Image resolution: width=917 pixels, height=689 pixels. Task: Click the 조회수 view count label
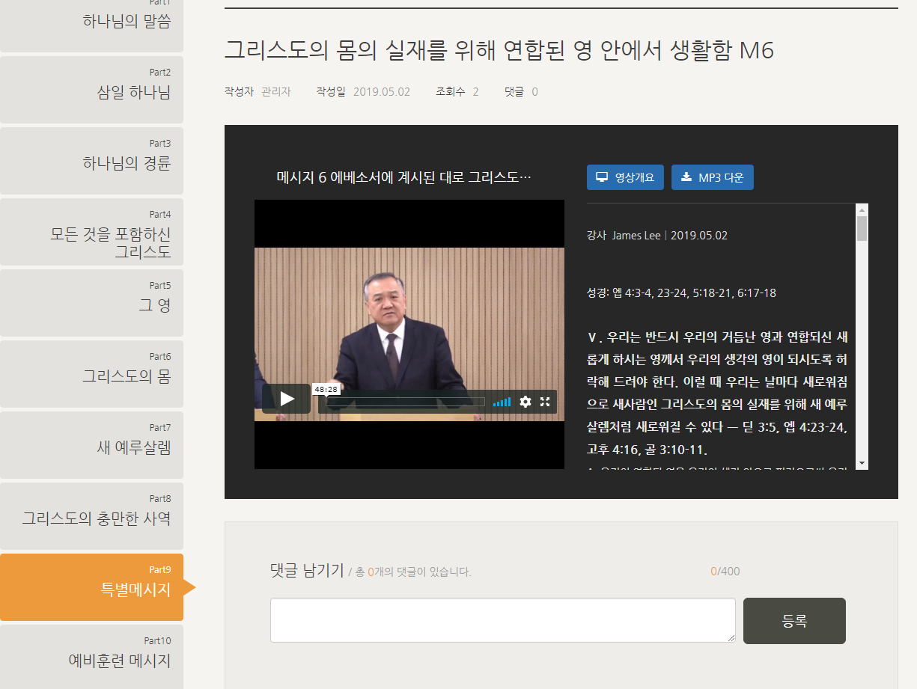pyautogui.click(x=451, y=92)
